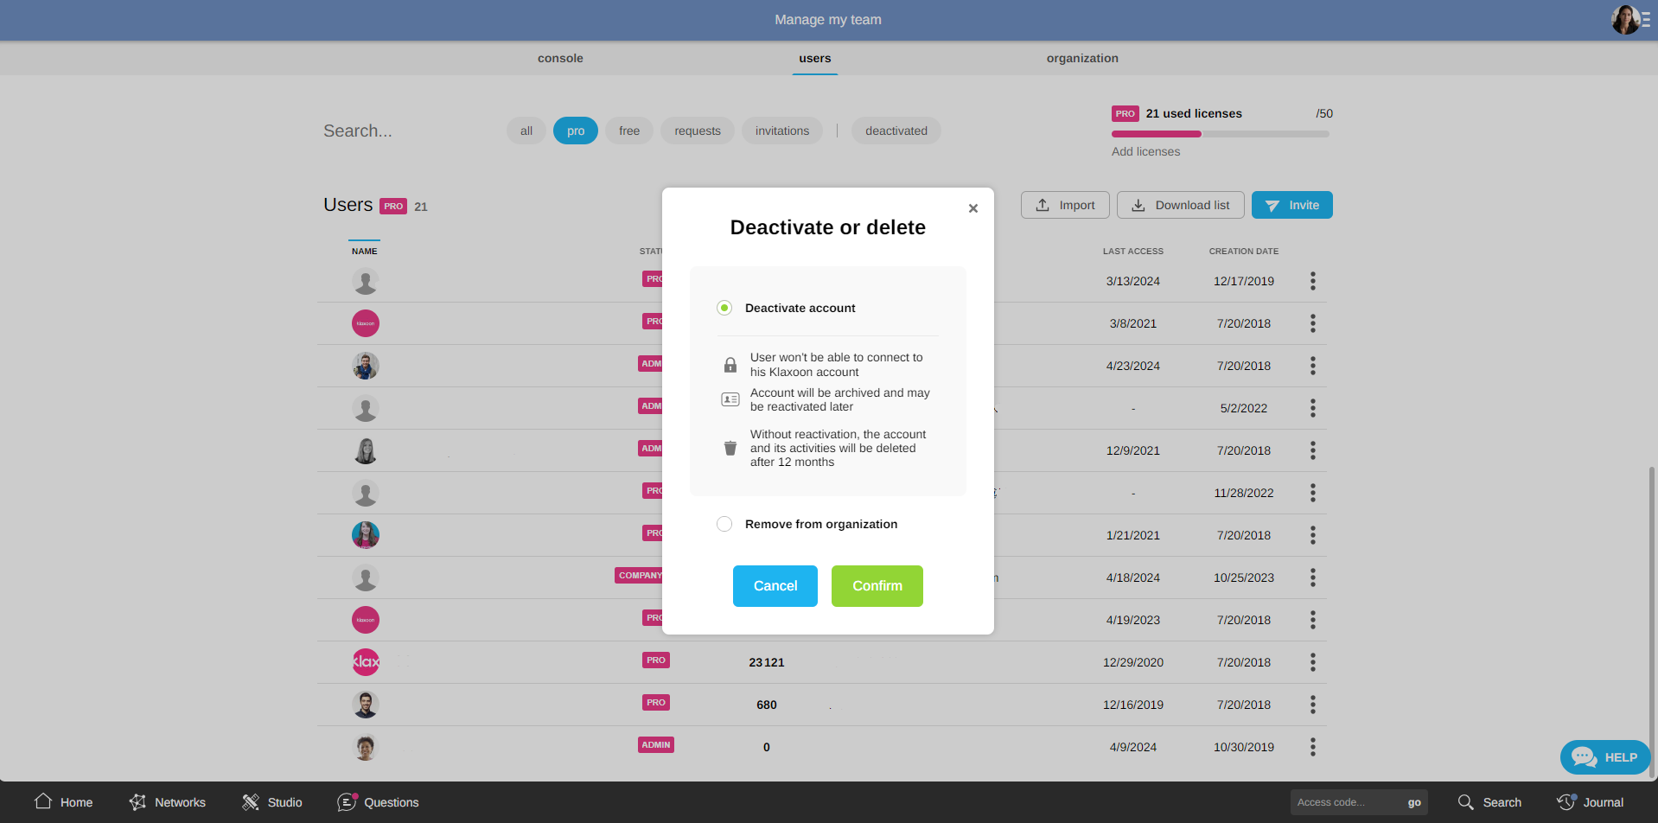Switch to the console tab
1658x823 pixels.
pos(560,58)
